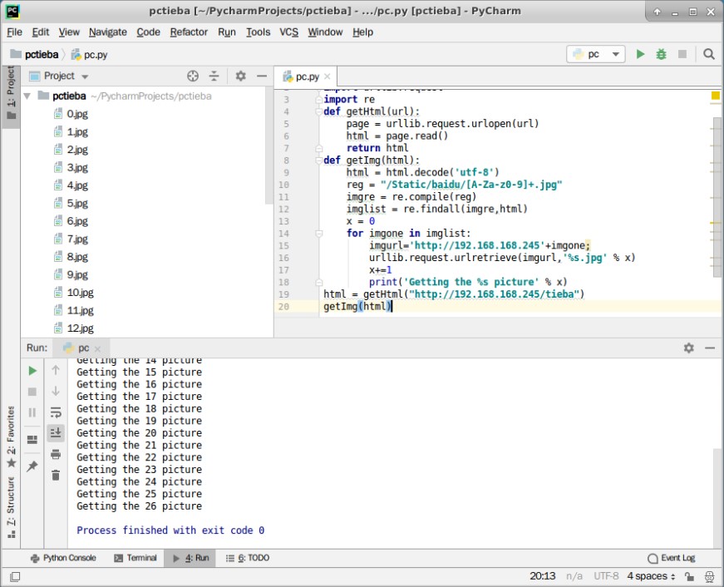Toggle scroll to end in Run console
Screen dimensions: 724x587
coord(56,432)
